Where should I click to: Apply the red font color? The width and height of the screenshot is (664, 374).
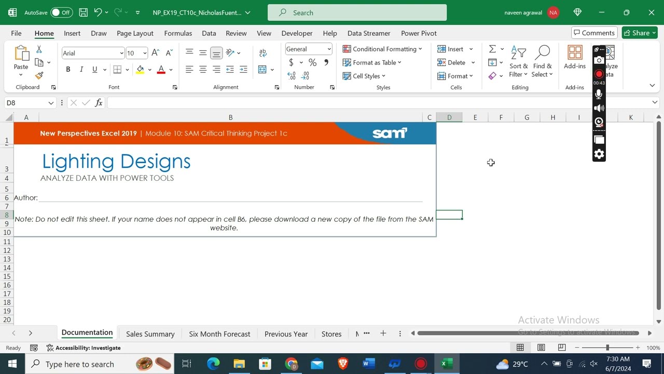point(161,69)
